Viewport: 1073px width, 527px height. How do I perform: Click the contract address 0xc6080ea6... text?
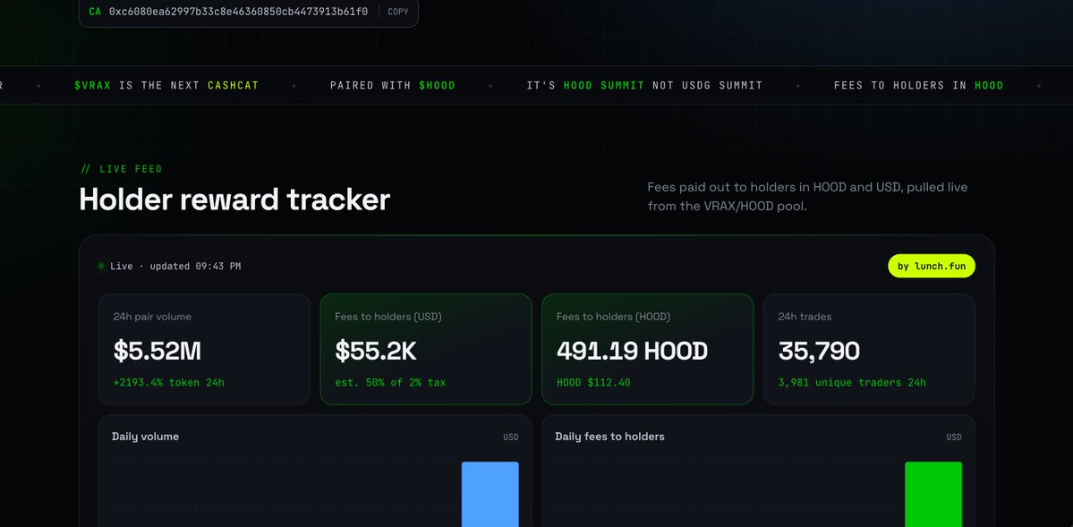point(238,12)
